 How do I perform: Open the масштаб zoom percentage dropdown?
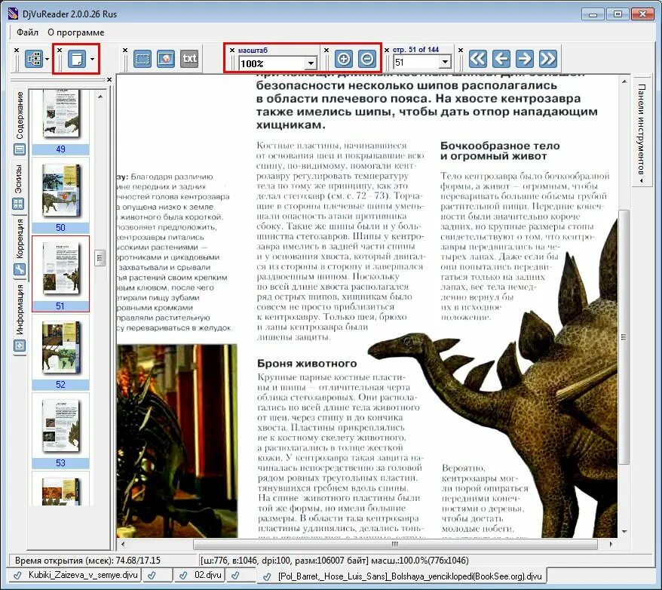pos(311,64)
